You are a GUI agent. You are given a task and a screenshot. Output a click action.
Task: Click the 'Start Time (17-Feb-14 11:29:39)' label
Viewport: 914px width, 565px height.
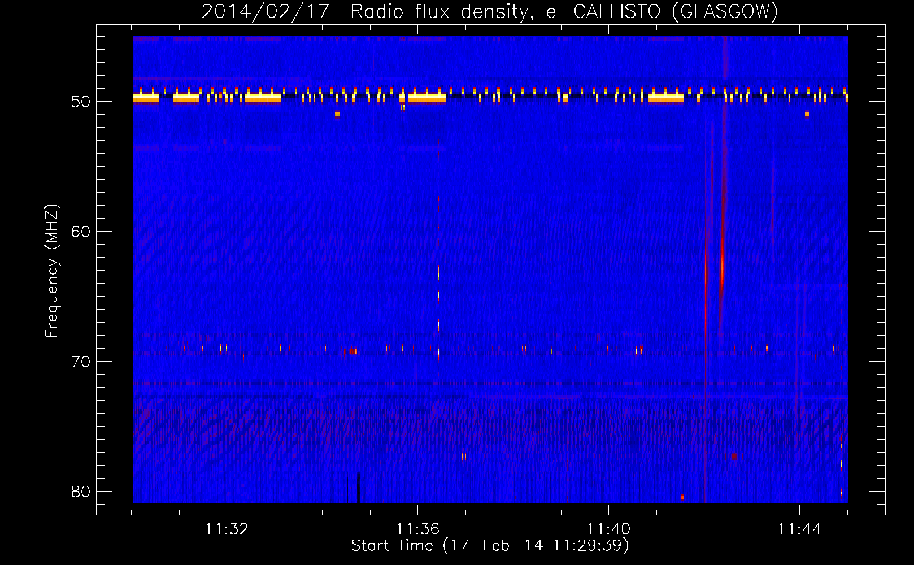(x=490, y=546)
